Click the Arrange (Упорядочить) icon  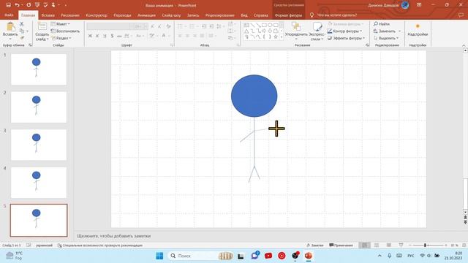coord(296,26)
